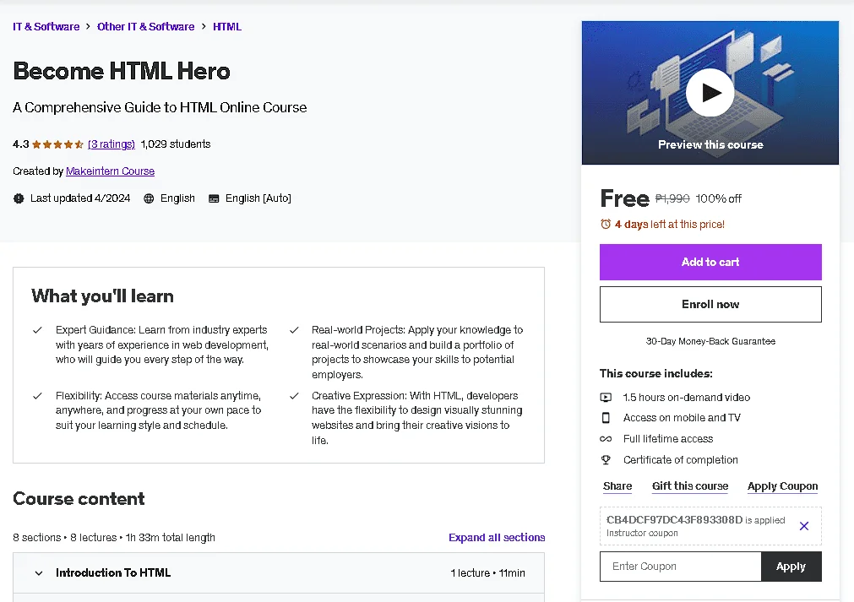Click the Apply coupon button
854x602 pixels.
791,566
